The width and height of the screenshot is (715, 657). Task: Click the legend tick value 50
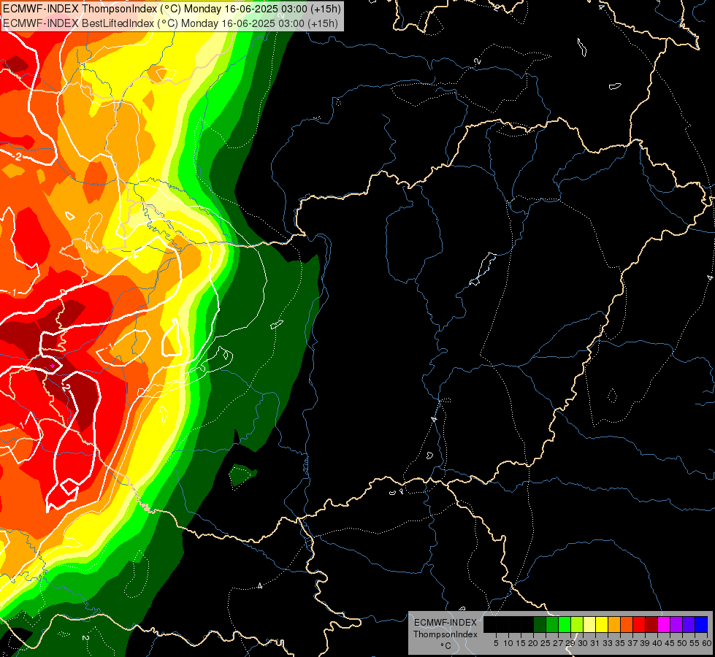click(x=682, y=643)
